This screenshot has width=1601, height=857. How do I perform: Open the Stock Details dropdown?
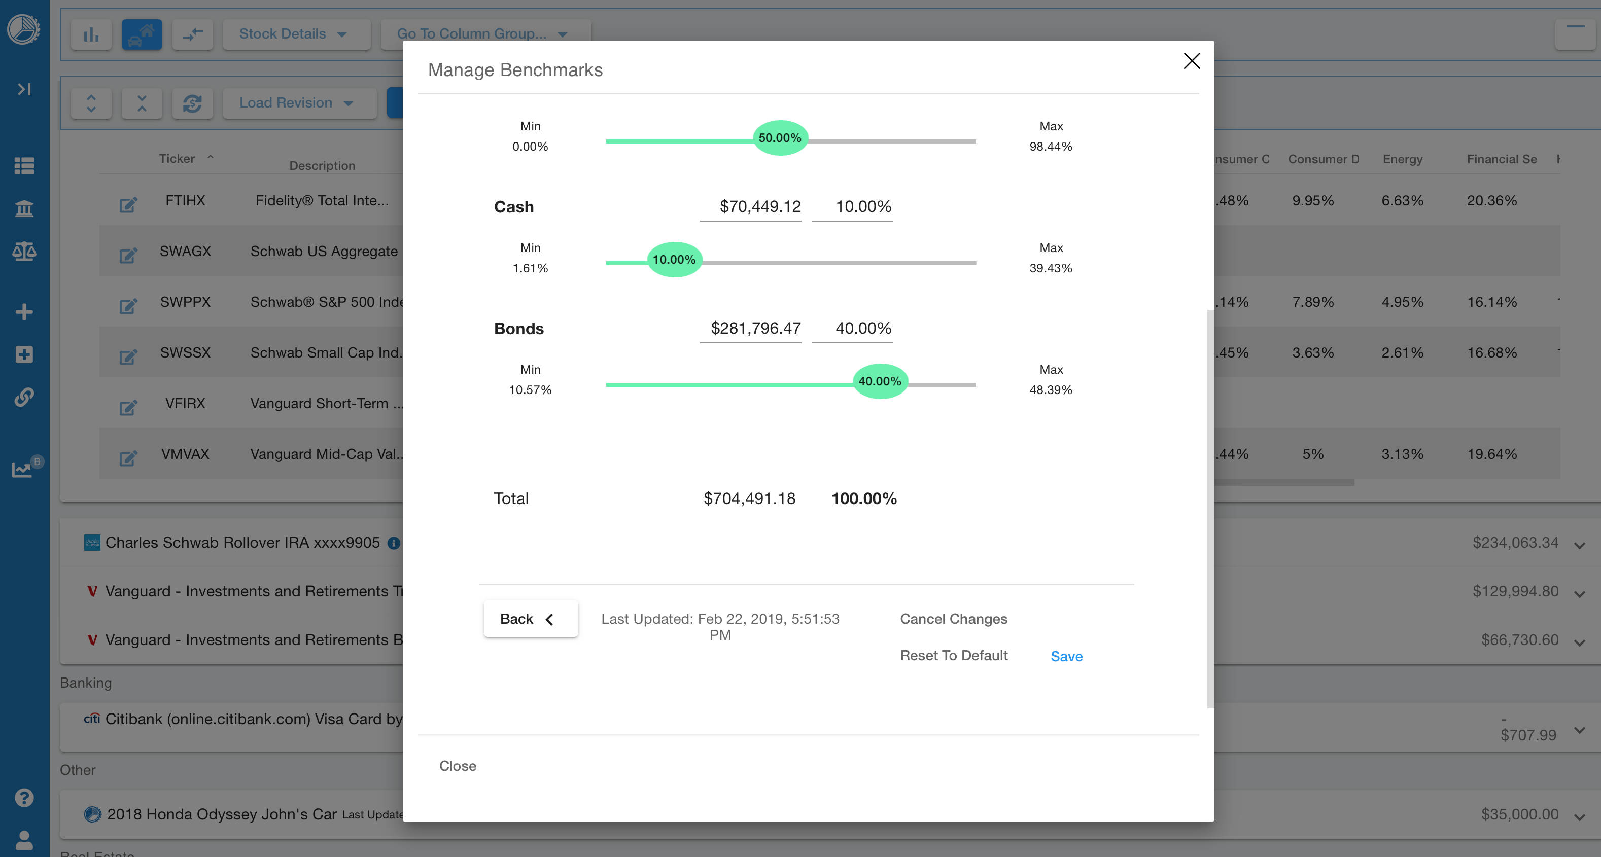pyautogui.click(x=293, y=34)
